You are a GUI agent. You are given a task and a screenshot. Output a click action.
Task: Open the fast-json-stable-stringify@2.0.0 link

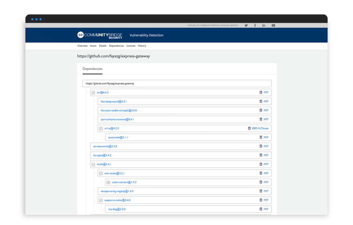[x=119, y=111]
